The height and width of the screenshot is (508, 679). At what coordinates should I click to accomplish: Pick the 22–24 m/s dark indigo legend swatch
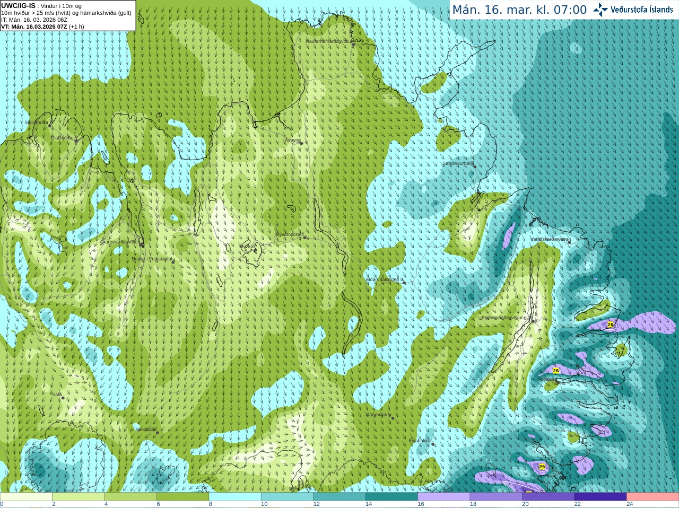pyautogui.click(x=601, y=497)
